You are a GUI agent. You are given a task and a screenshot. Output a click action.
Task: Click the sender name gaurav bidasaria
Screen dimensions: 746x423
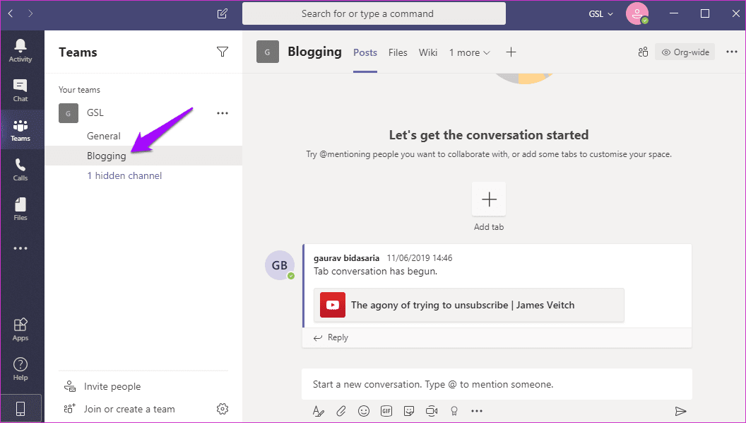click(346, 257)
